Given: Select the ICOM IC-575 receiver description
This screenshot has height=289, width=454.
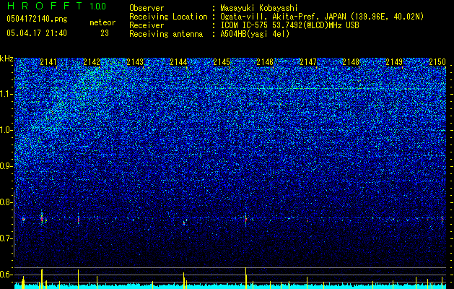Looking at the screenshot, I should coord(289,25).
